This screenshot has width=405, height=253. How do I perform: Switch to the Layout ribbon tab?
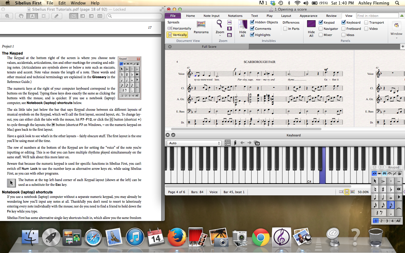pos(286,16)
